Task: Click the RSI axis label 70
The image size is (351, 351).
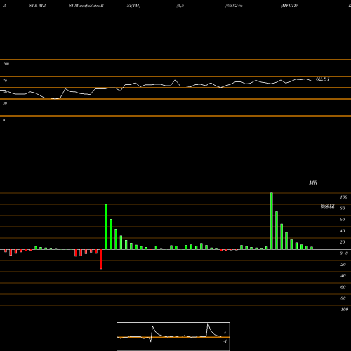Action: pyautogui.click(x=5, y=81)
